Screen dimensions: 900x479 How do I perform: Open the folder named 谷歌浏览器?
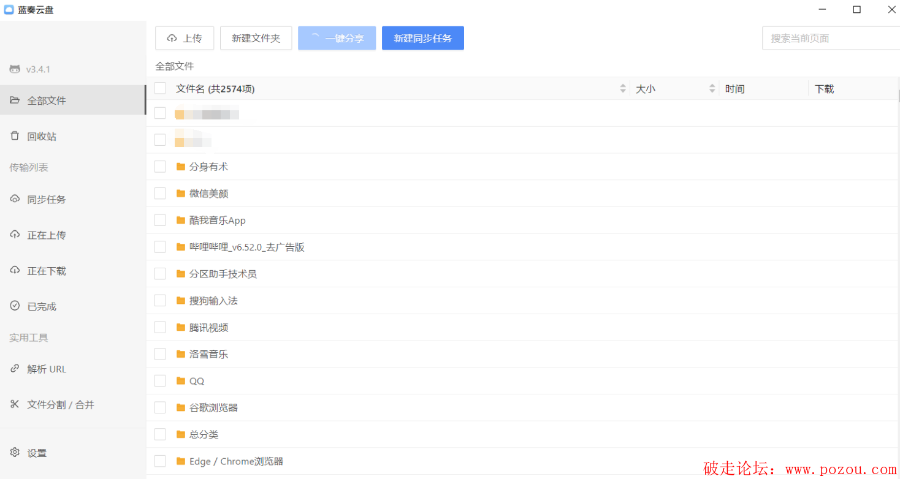tap(213, 407)
